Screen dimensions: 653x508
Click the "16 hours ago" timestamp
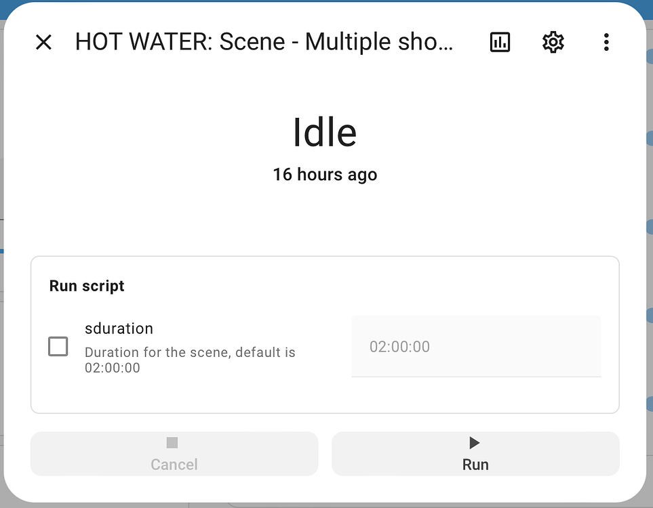click(x=325, y=175)
